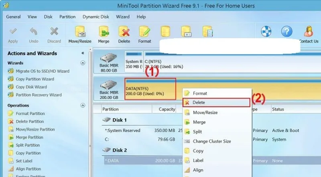Choose Split in the context menu

217,132
